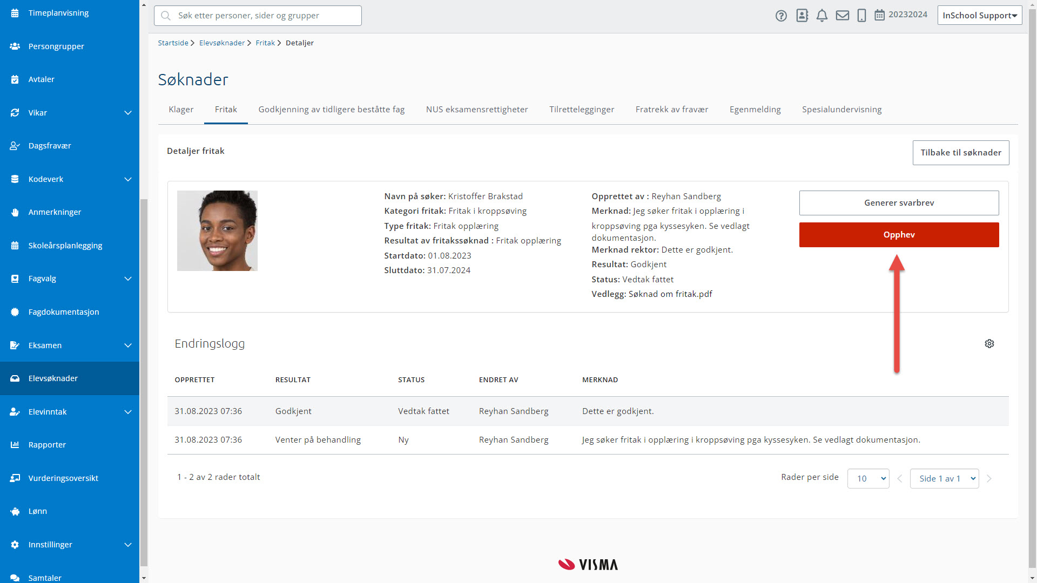
Task: Open the Side 1 av 1 page dropdown
Action: (944, 478)
